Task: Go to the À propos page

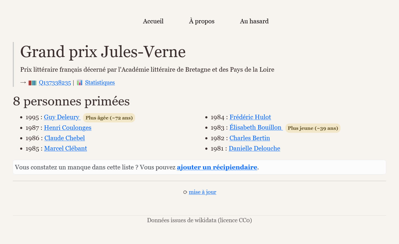Action: 202,21
